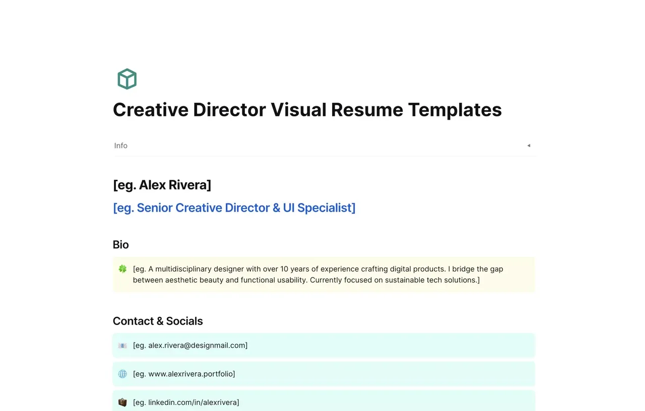
Task: Click the Contact & Socials heading
Action: [x=158, y=321]
